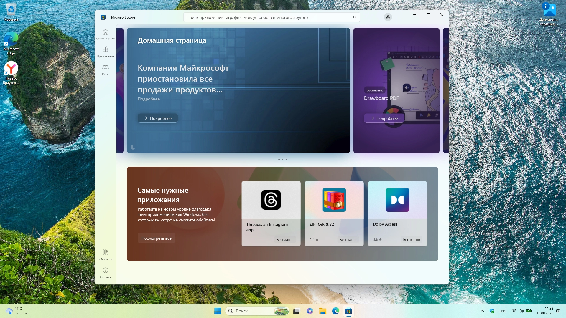The image size is (566, 318).
Task: Click the ZIP RAR & 7Z title text
Action: click(x=322, y=224)
